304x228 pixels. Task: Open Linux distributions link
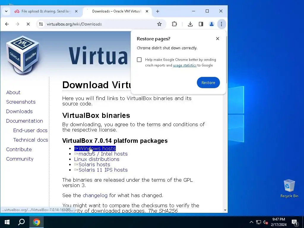pos(96,159)
